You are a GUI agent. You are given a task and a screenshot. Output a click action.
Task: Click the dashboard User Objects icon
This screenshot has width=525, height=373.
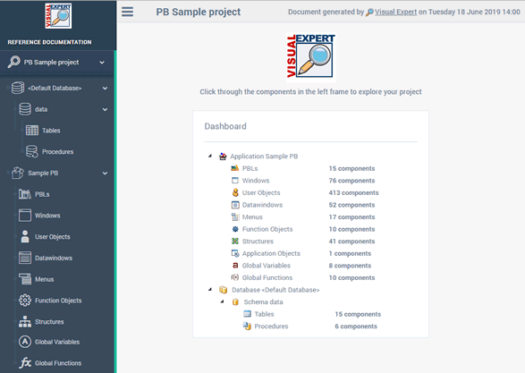[235, 192]
